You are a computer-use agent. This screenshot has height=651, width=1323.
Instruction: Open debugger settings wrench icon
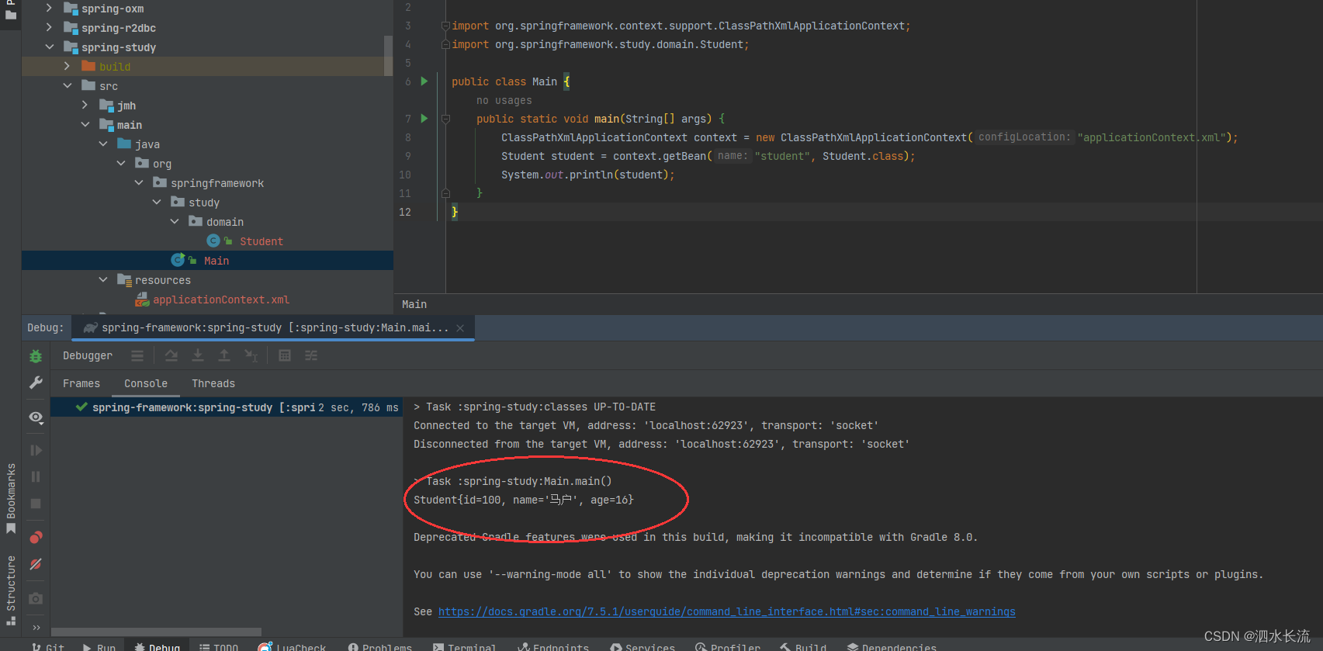tap(36, 383)
